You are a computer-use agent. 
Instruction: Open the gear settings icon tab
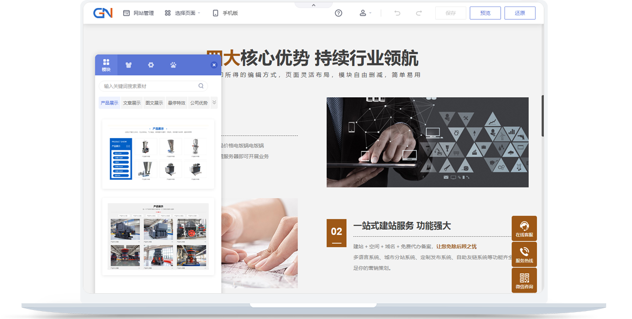tap(151, 65)
